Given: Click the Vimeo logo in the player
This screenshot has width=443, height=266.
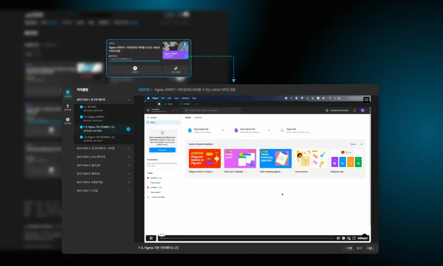Looking at the screenshot, I should coord(363,238).
